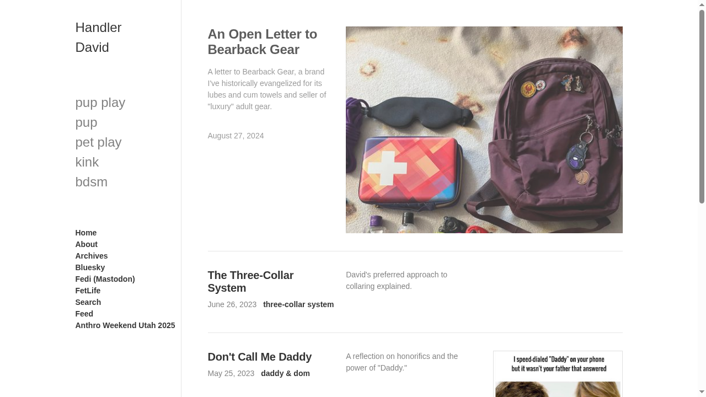
Task: Open the RSS Feed link
Action: 84,314
